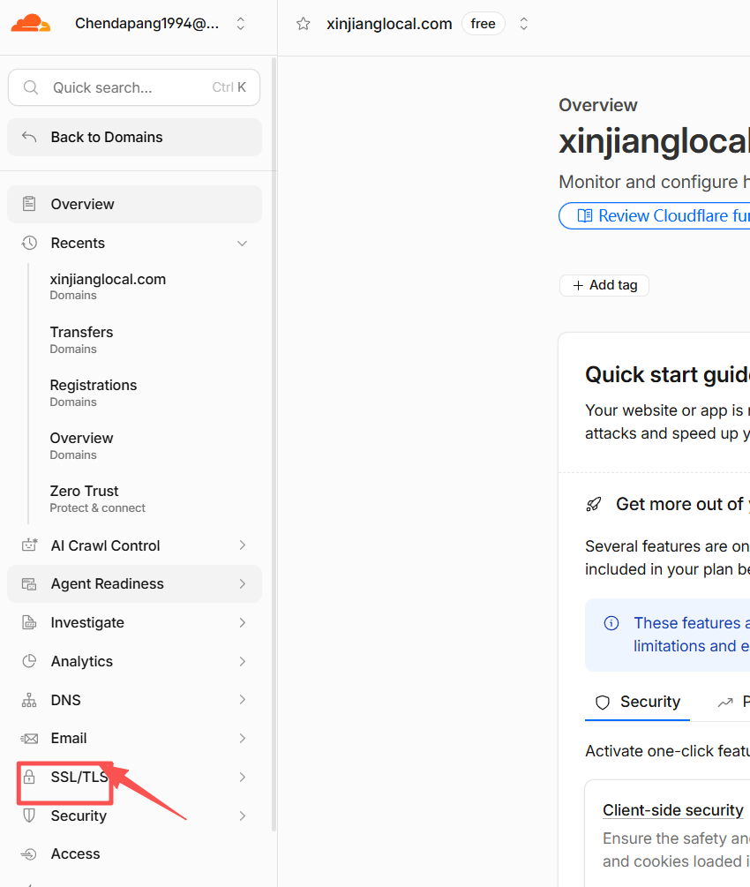
Task: Click the Analytics pie chart icon
Action: (x=29, y=661)
